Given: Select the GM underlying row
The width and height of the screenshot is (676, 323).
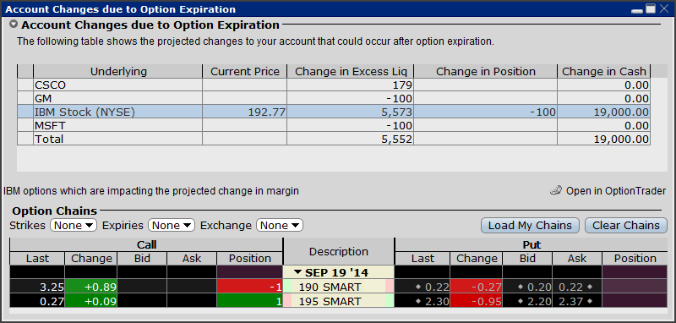Looking at the screenshot, I should (x=333, y=98).
